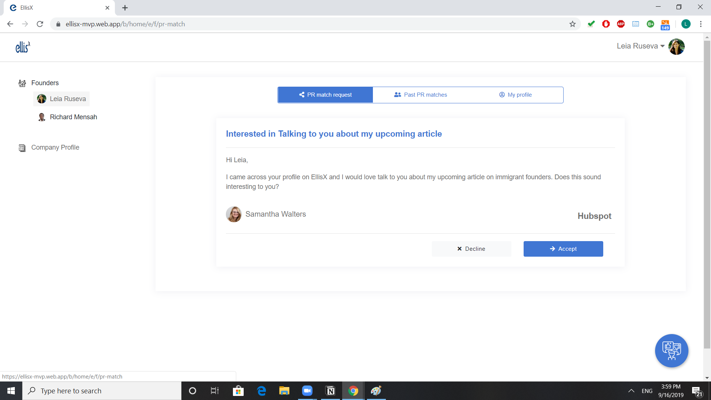The width and height of the screenshot is (711, 400).
Task: Open the AdBlock Plus extension icon
Action: point(621,24)
